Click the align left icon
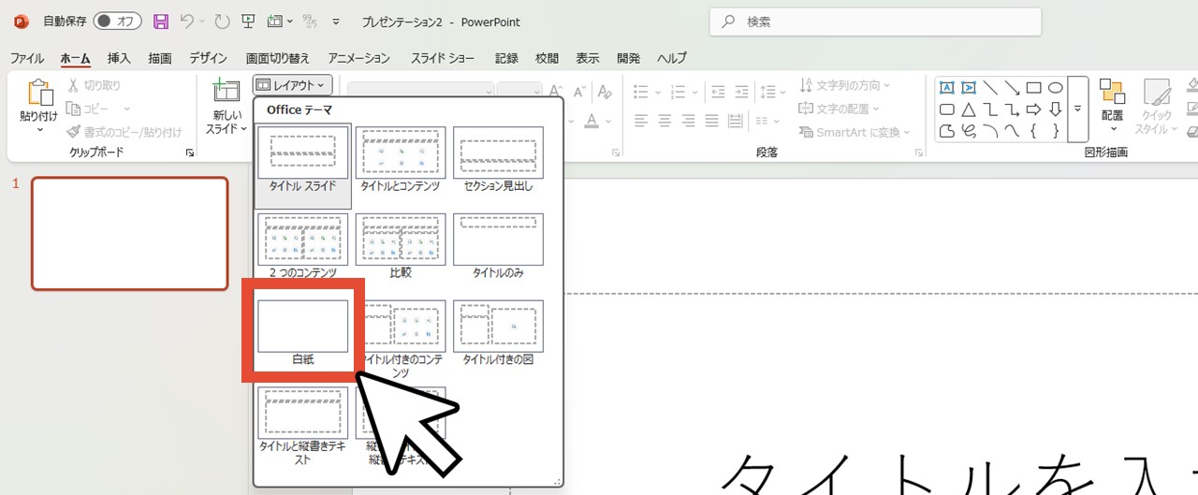Image resolution: width=1198 pixels, height=495 pixels. (641, 121)
